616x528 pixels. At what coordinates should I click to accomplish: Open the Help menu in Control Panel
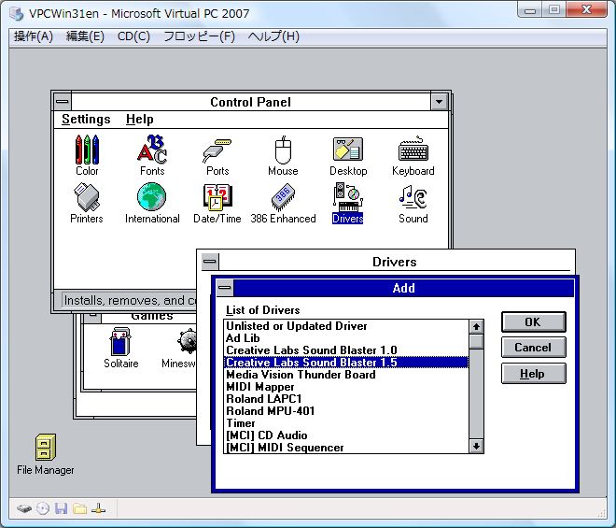139,120
